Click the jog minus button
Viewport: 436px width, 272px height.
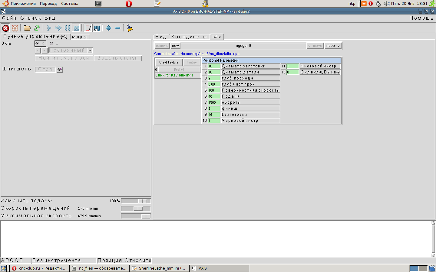(38, 50)
